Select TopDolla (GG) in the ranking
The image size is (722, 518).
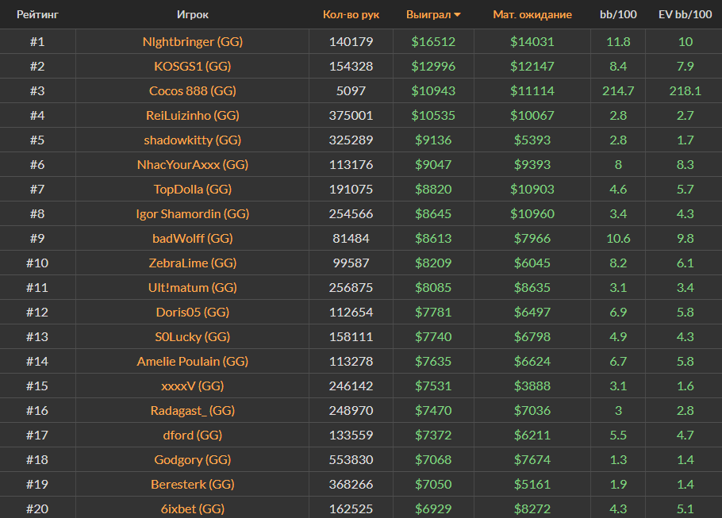click(192, 189)
